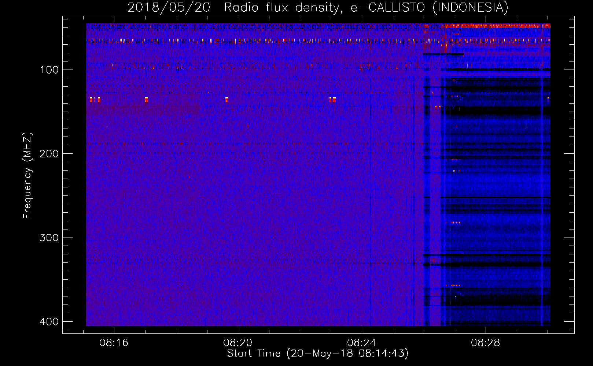The image size is (593, 366).
Task: Click the "Start Time (20-May-18 08:14:43)" label
Action: coord(318,354)
